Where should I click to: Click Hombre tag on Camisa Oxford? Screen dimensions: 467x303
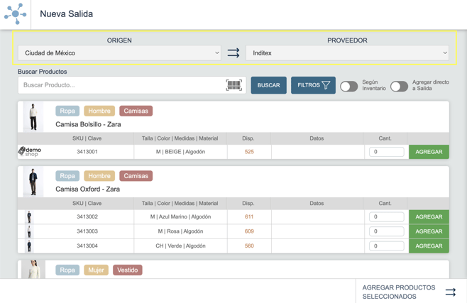[x=99, y=175]
